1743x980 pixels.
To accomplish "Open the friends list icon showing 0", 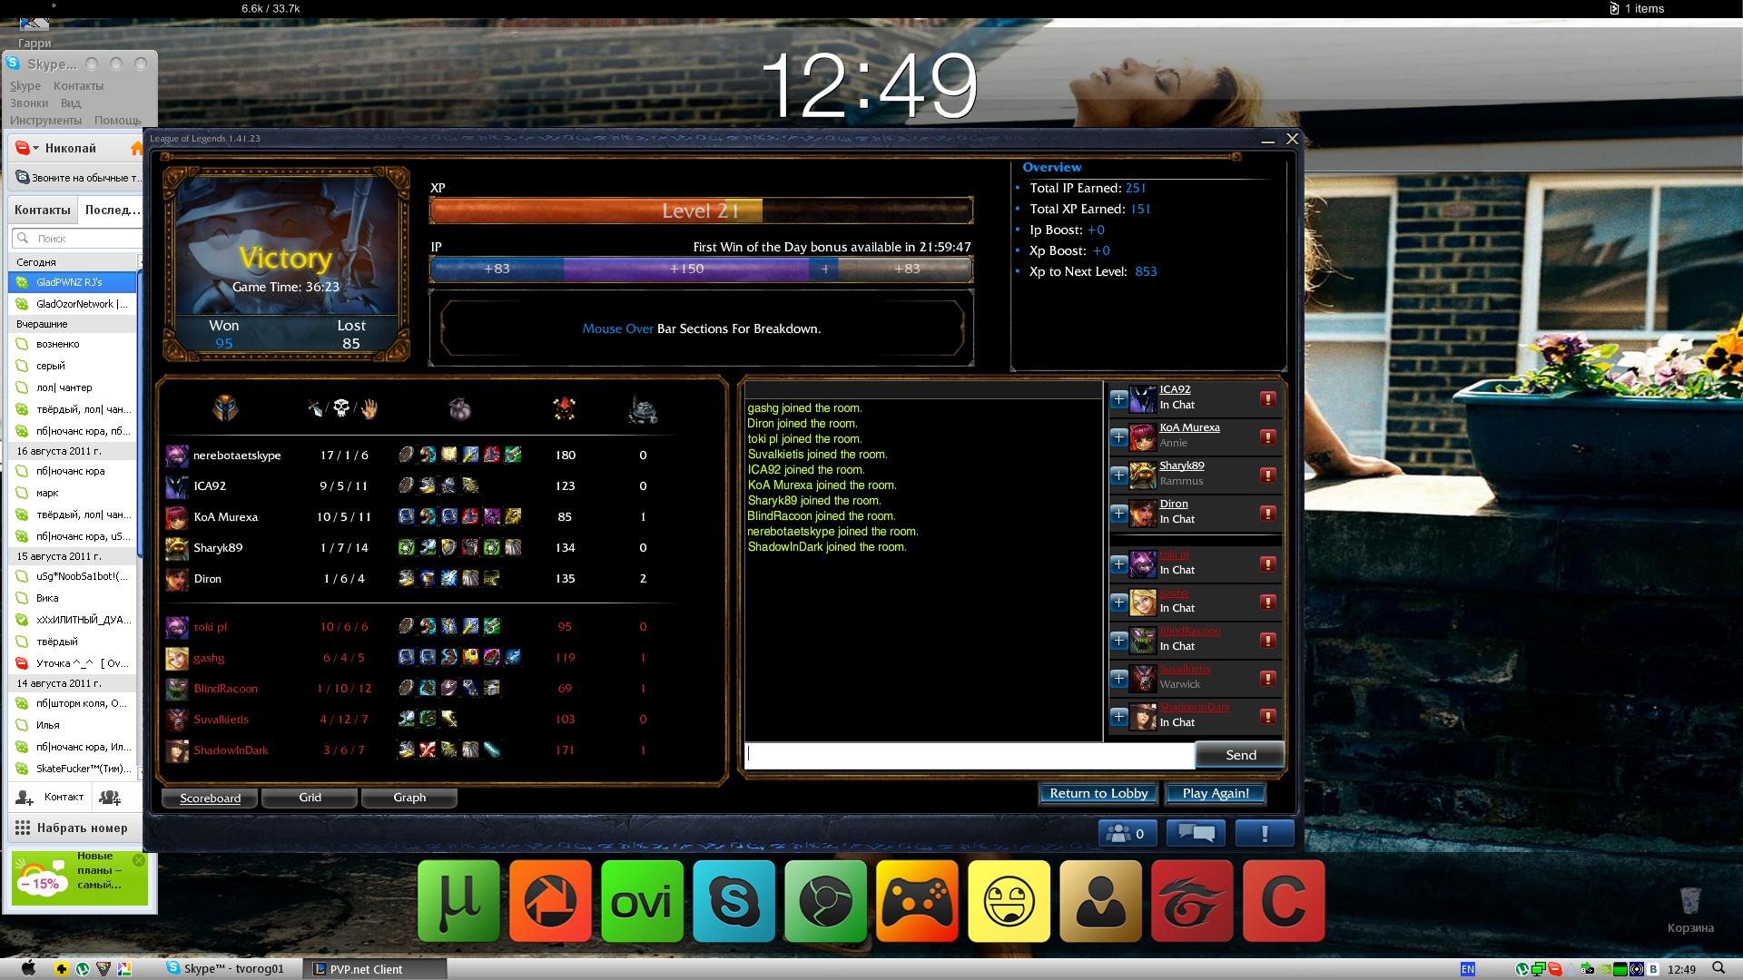I will click(1127, 833).
